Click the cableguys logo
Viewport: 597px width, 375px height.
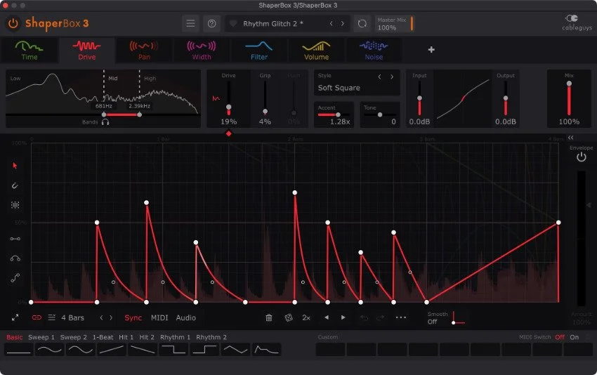577,23
